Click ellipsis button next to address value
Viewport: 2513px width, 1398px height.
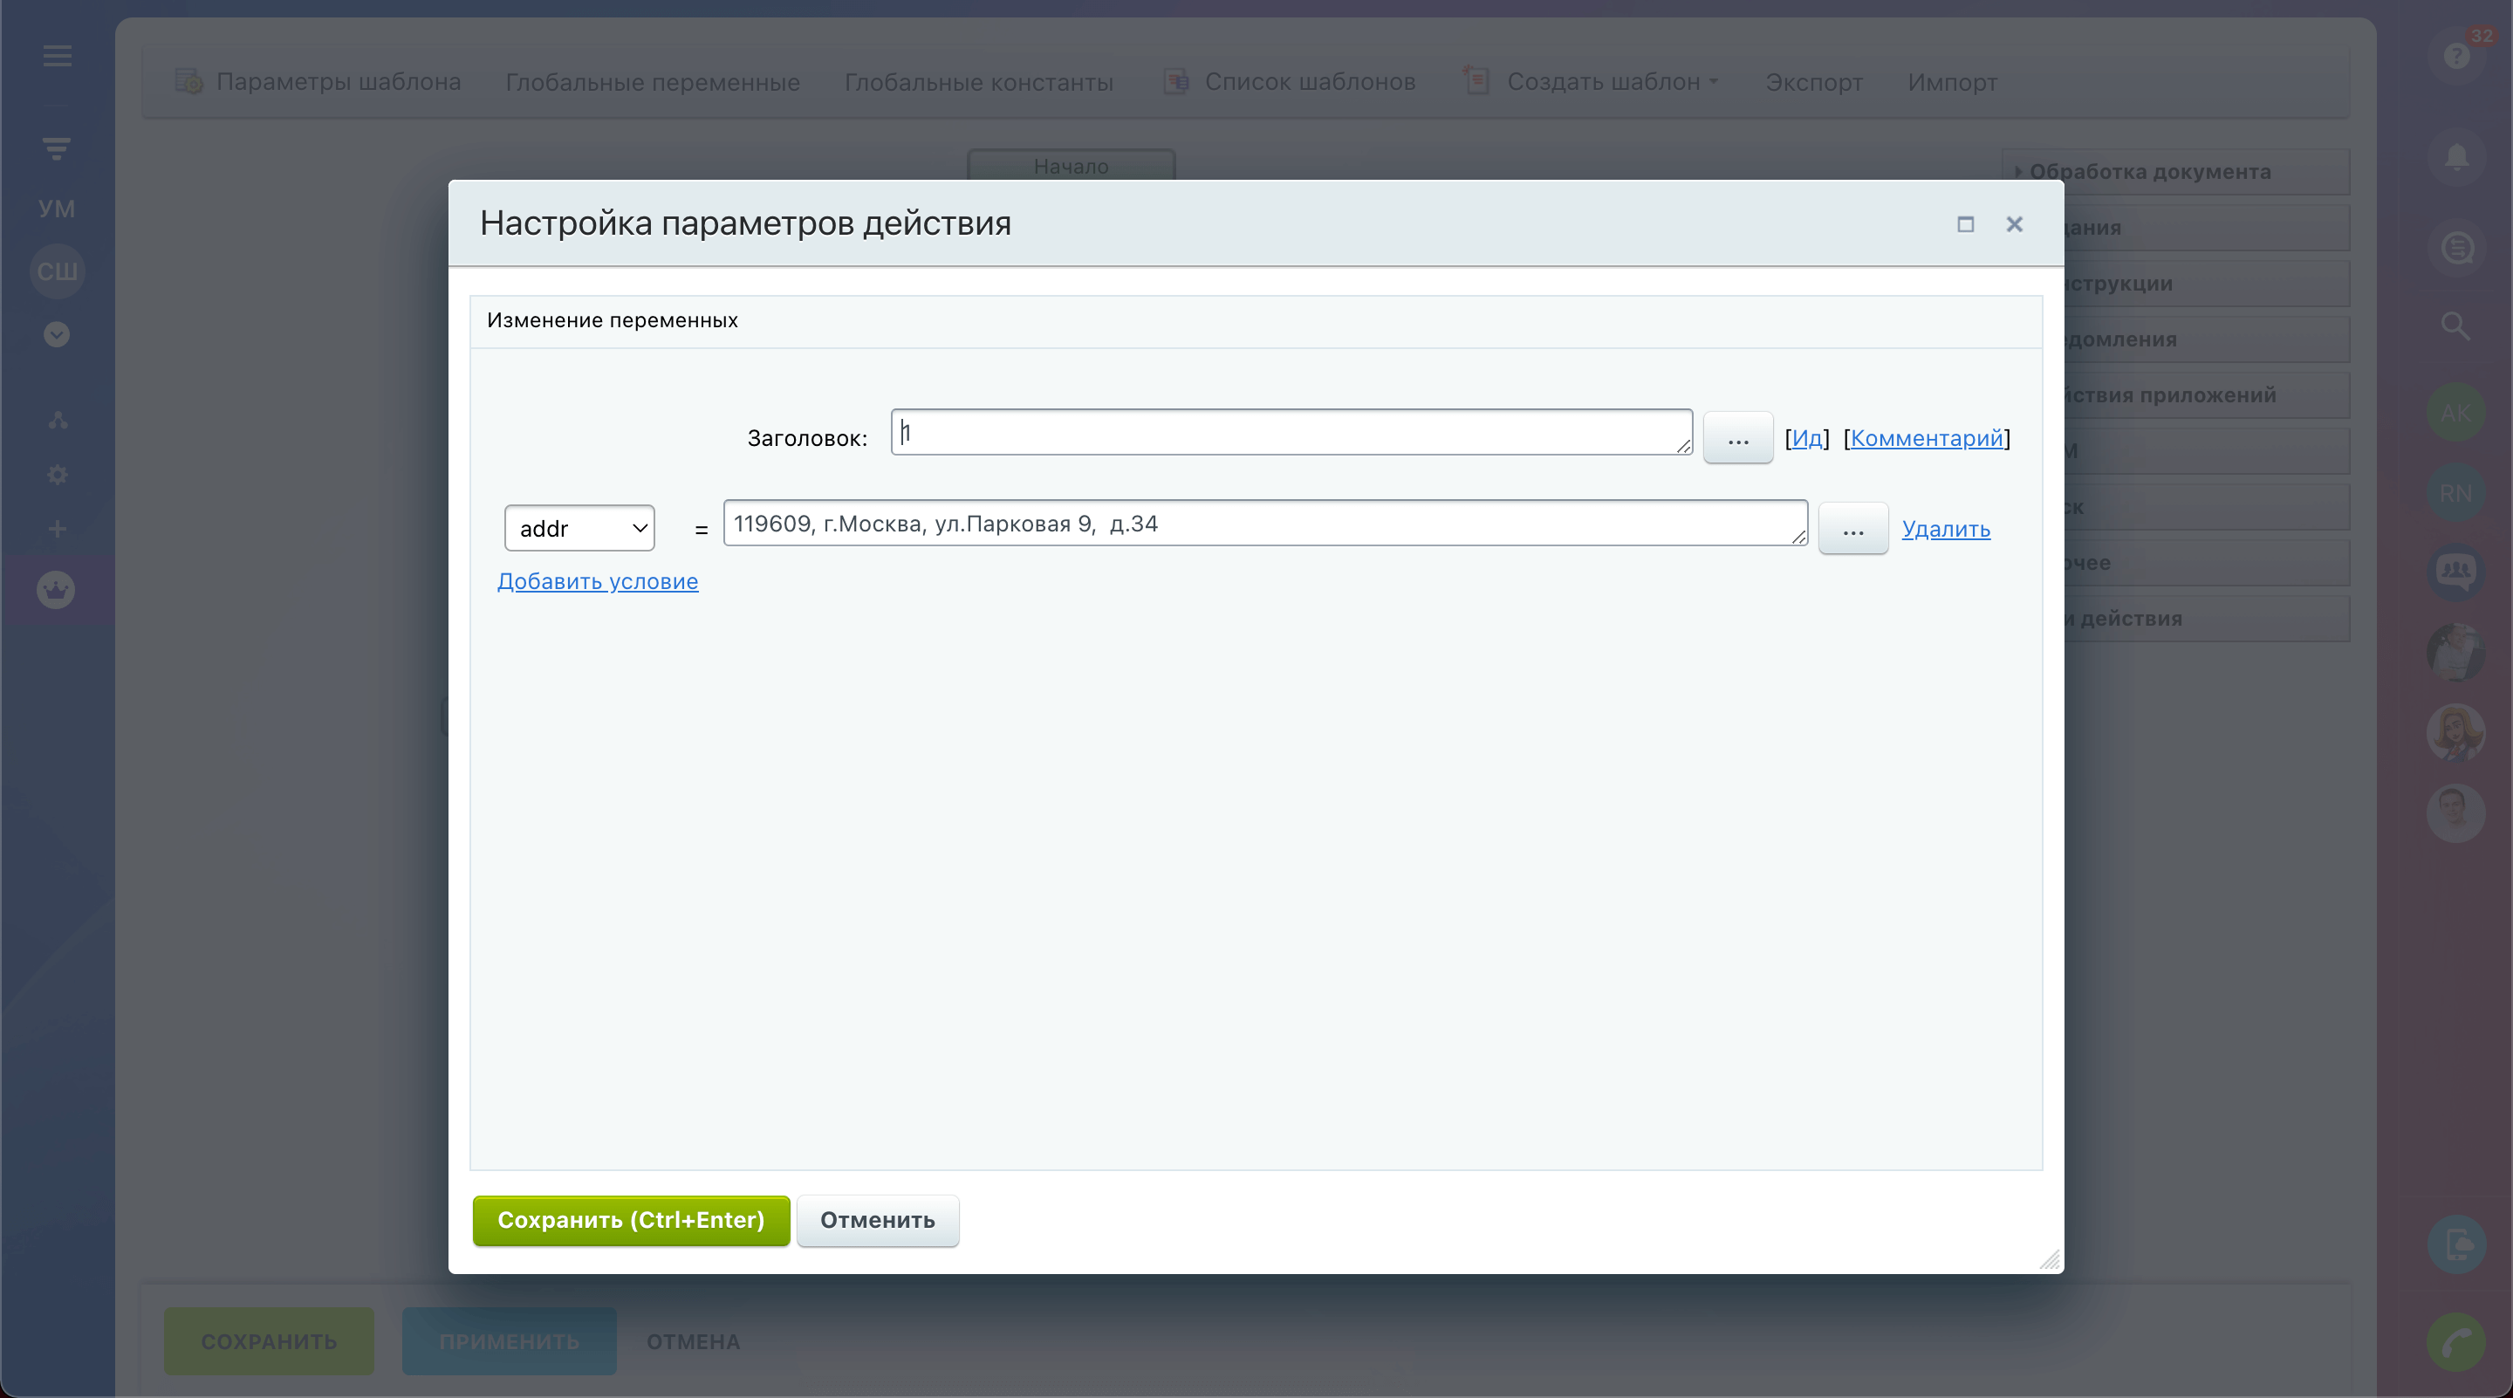coord(1852,529)
